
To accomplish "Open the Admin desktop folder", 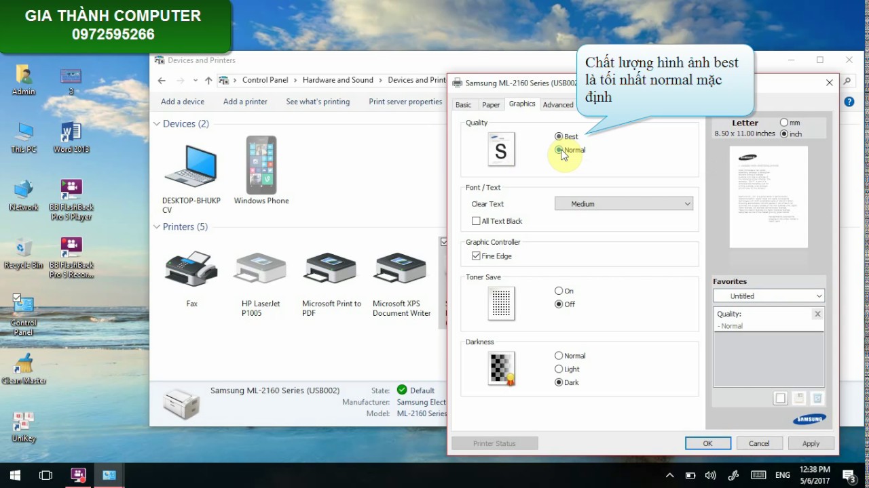I will coord(24,80).
